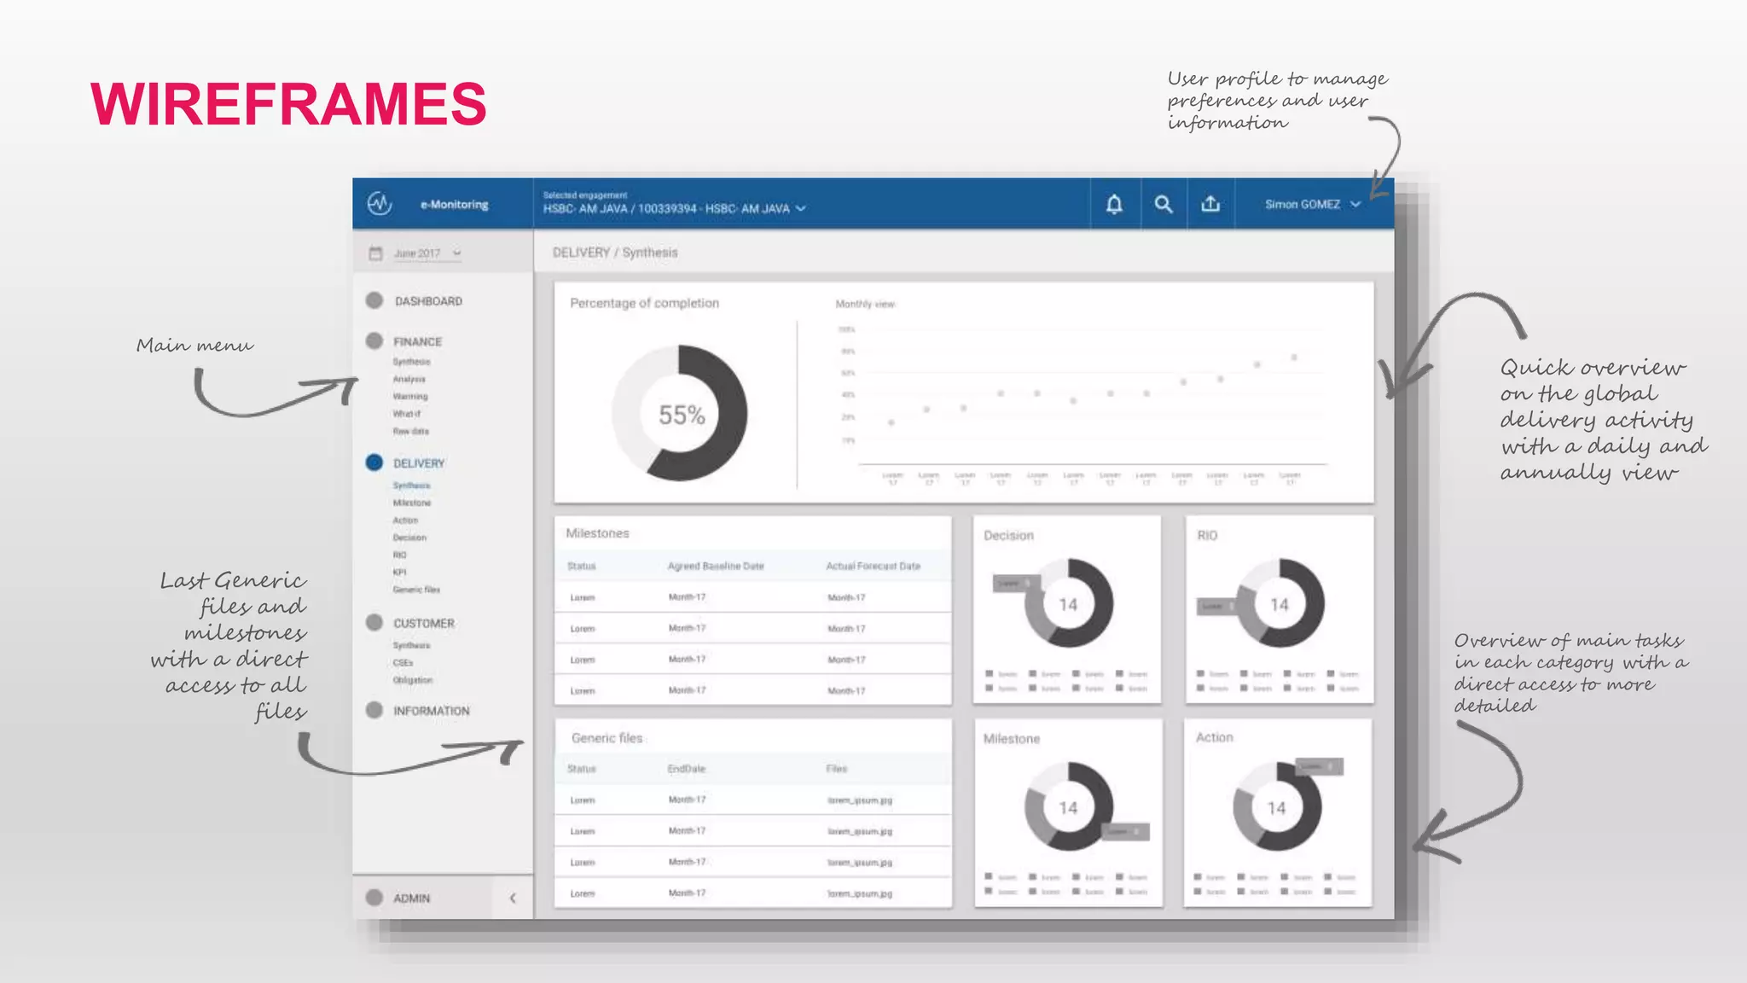Select RIO under DELIVERY in sidebar
The image size is (1747, 983).
point(399,555)
